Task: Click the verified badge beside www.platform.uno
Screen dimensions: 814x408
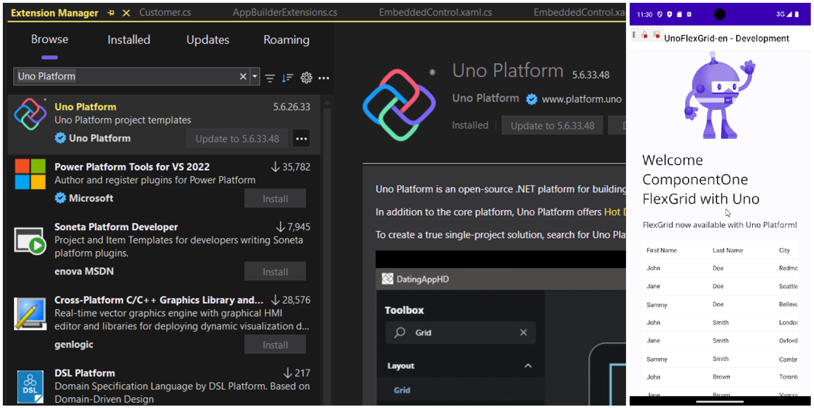Action: (532, 99)
